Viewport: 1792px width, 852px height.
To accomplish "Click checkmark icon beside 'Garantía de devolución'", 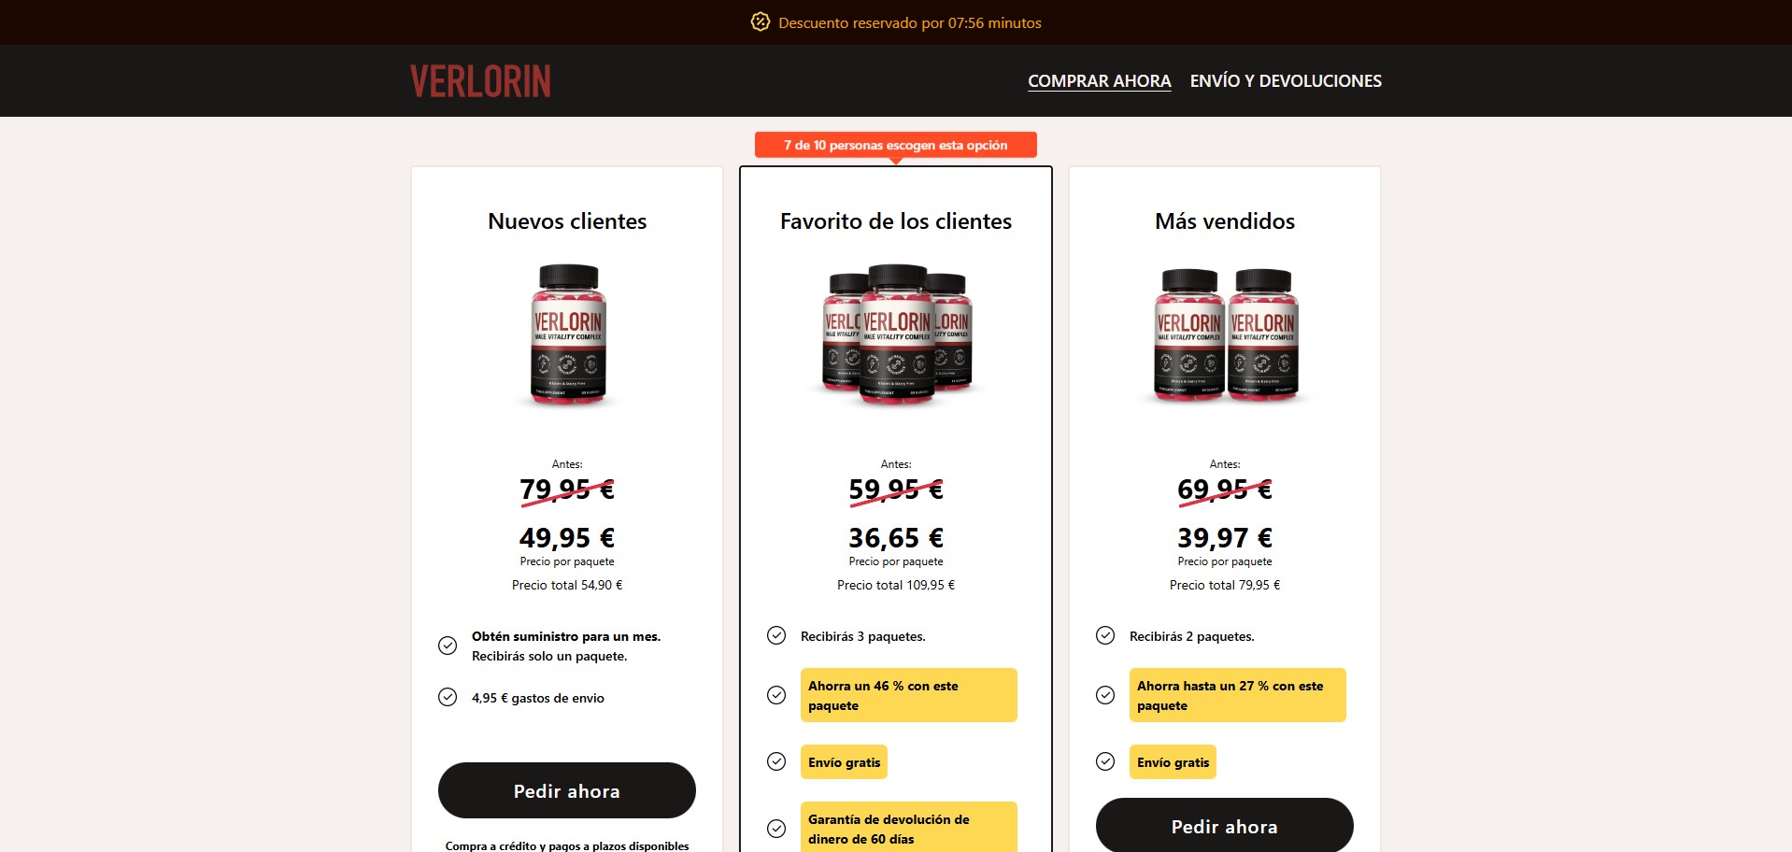I will point(776,829).
